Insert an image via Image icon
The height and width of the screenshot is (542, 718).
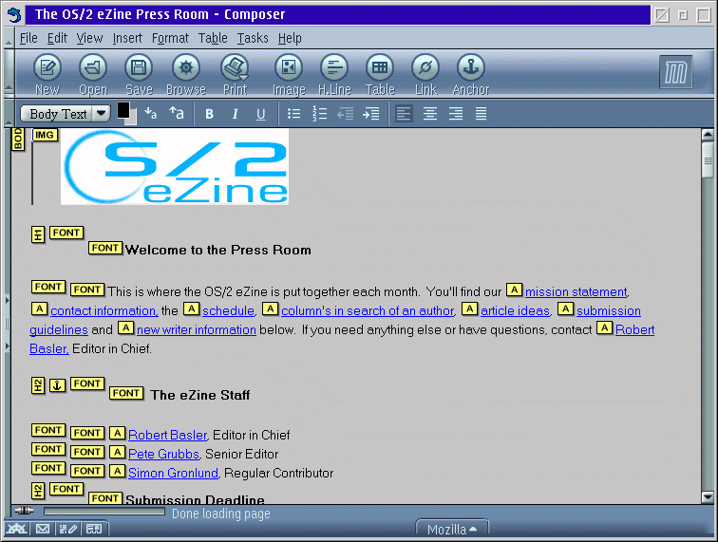[x=289, y=74]
